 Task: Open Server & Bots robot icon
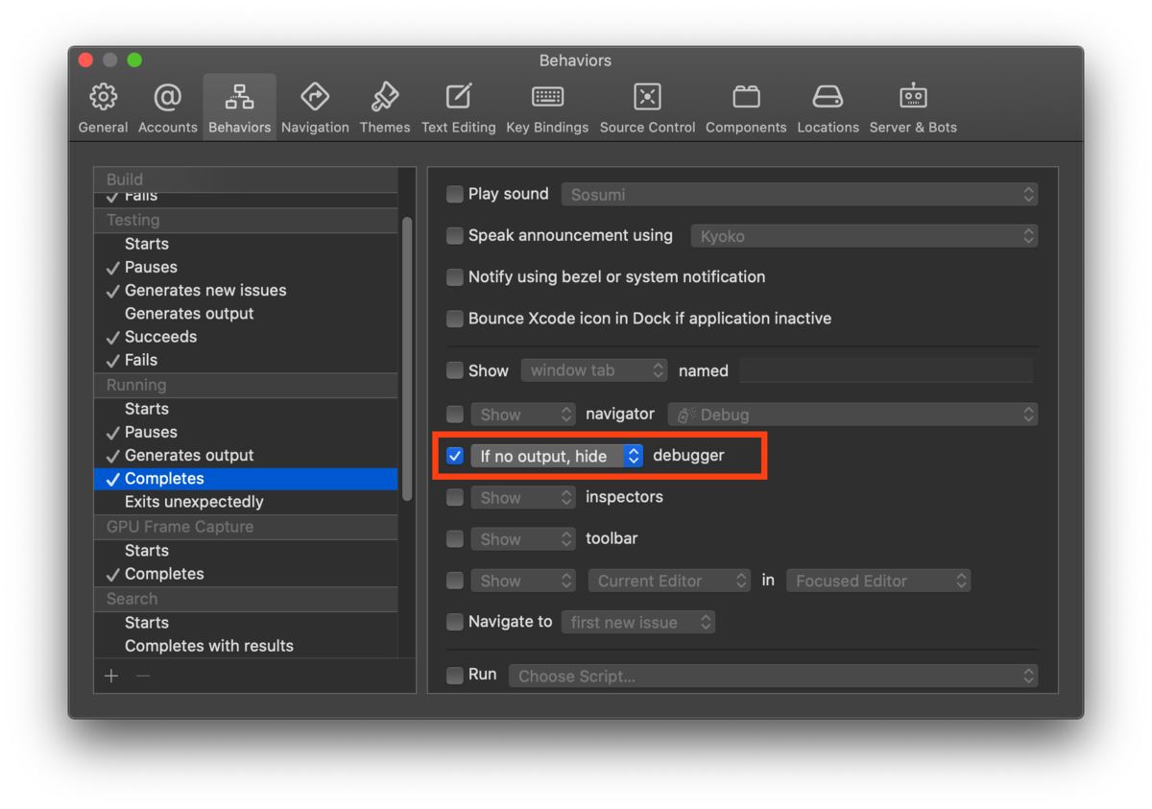pyautogui.click(x=913, y=97)
